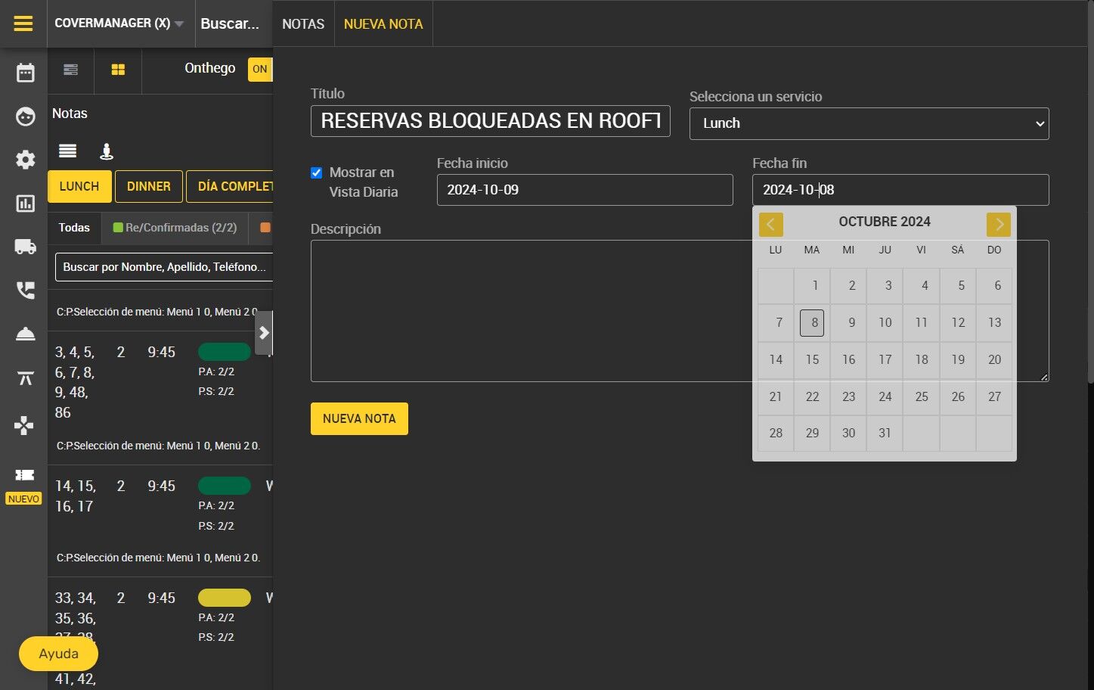Switch to grid view icon

[x=118, y=70]
